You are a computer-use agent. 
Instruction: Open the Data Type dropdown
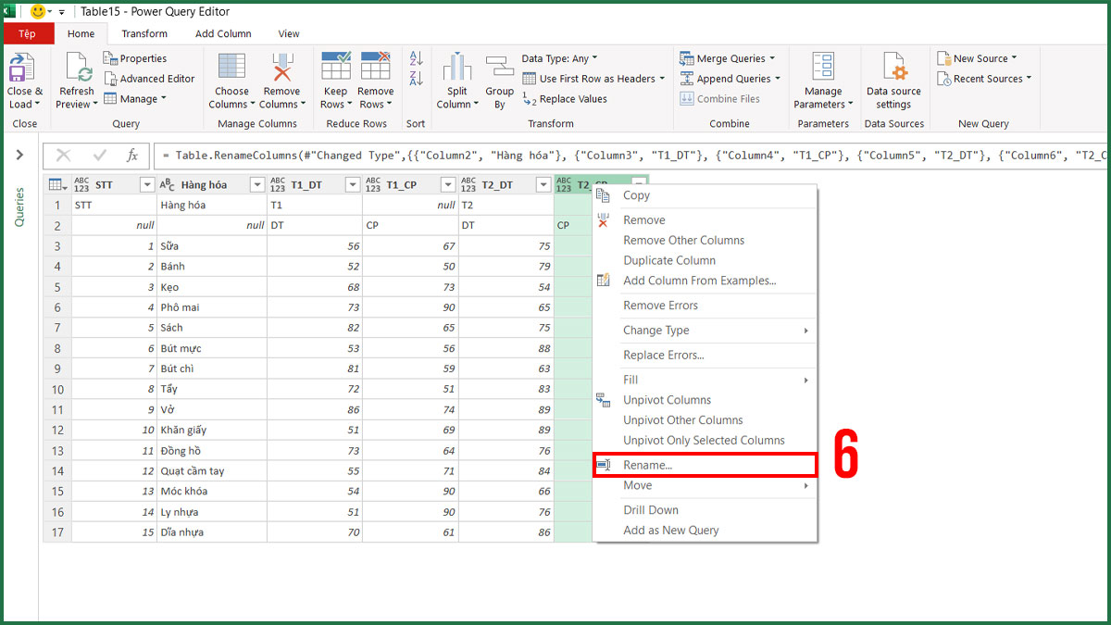(559, 57)
